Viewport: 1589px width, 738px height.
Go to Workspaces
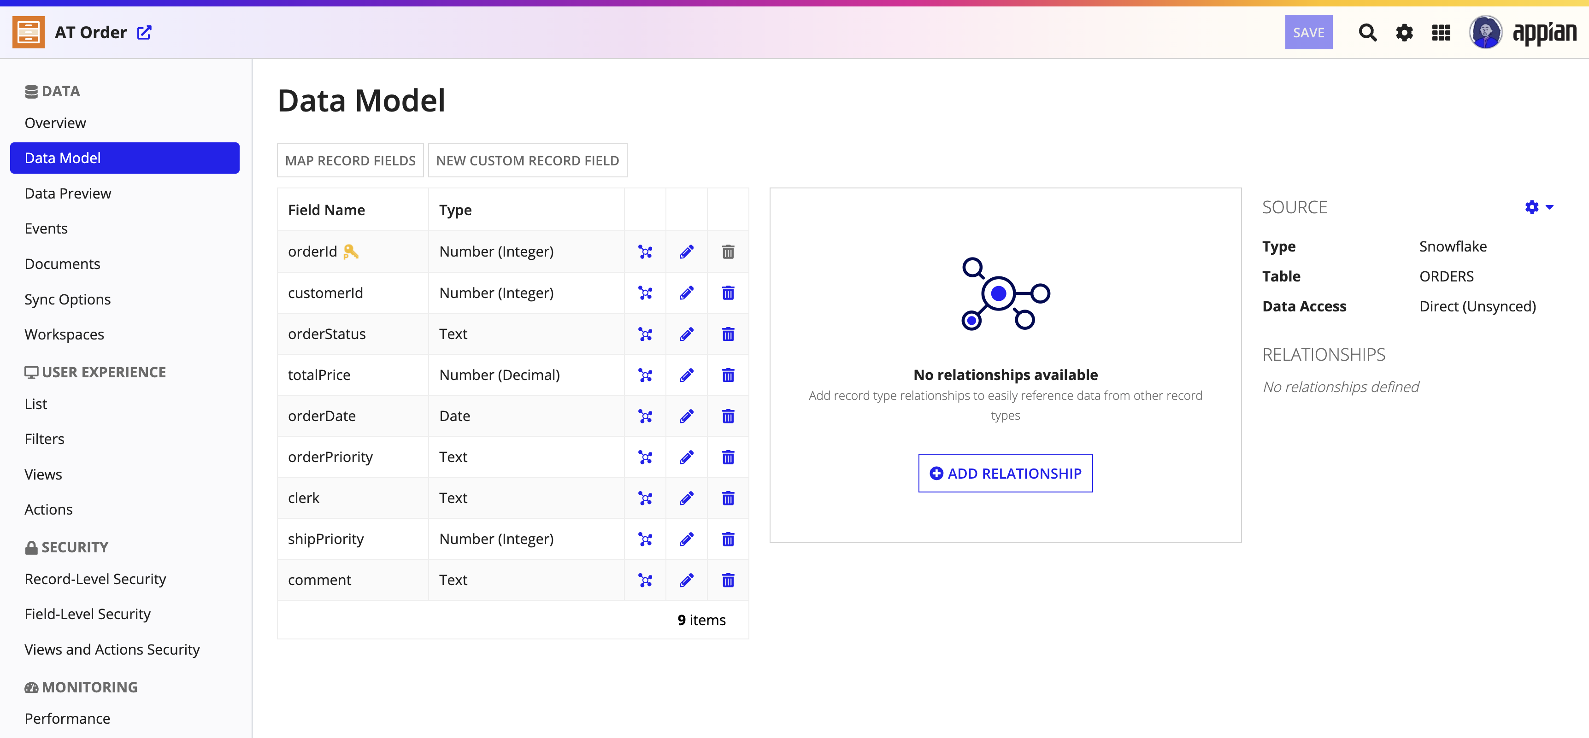pos(64,334)
